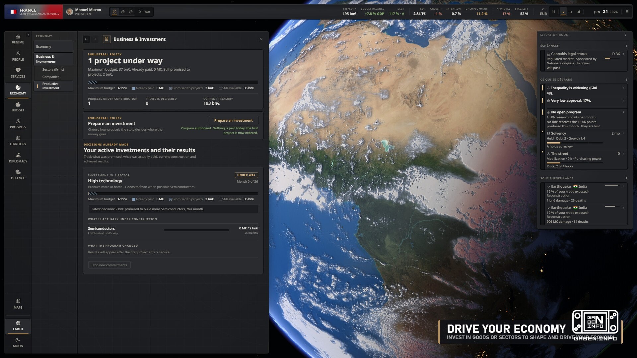Click the industrial policy maximum budget bar
This screenshot has width=637, height=358.
pos(173,82)
